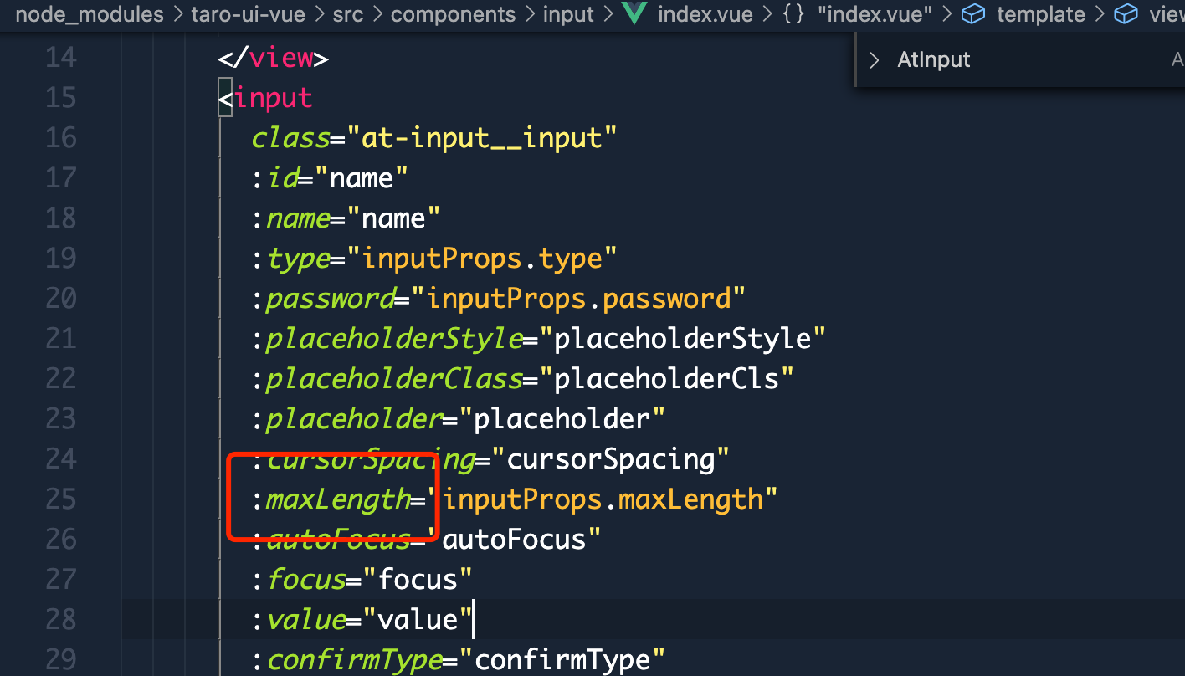Click line number 14 in the gutter

tap(60, 57)
